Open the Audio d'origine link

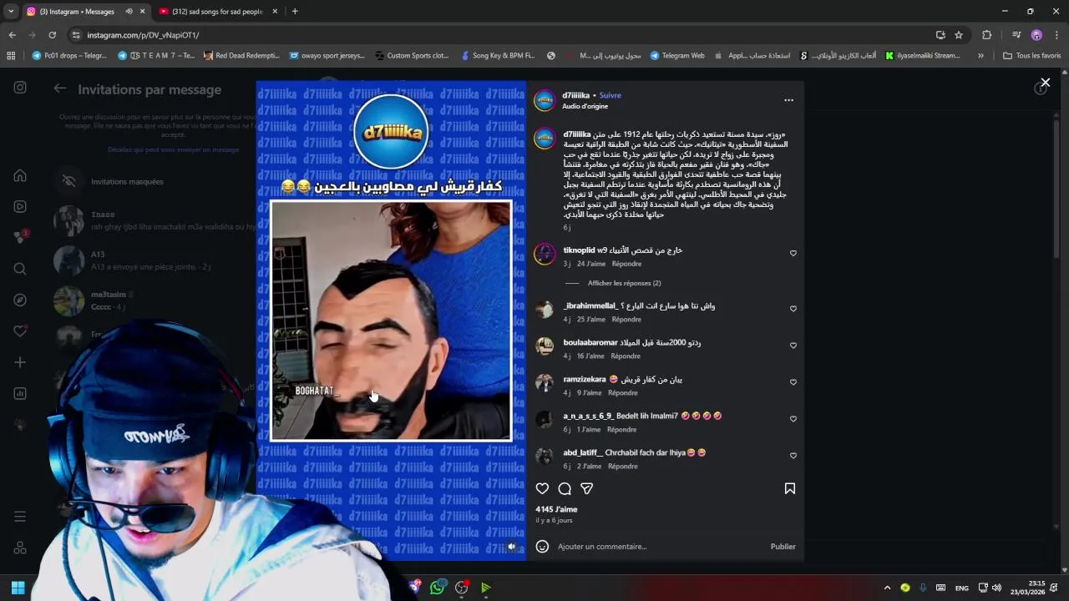coord(585,106)
